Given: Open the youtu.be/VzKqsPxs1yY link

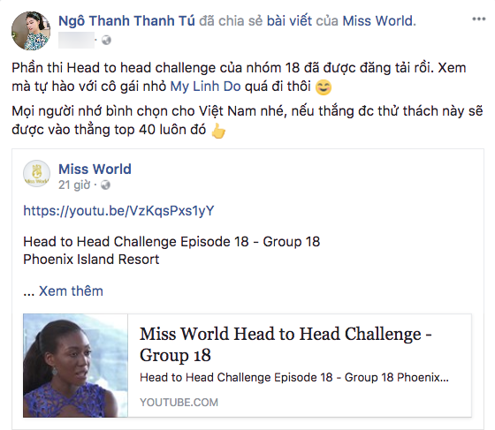Looking at the screenshot, I should pyautogui.click(x=118, y=211).
